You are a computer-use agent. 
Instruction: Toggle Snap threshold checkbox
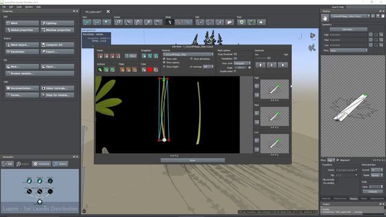point(235,54)
